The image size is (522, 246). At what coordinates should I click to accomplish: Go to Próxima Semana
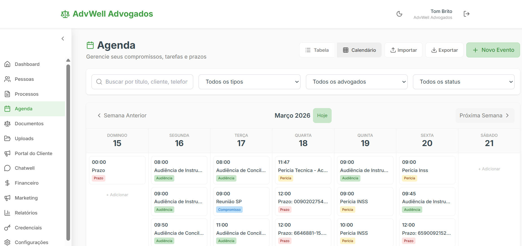tap(485, 115)
